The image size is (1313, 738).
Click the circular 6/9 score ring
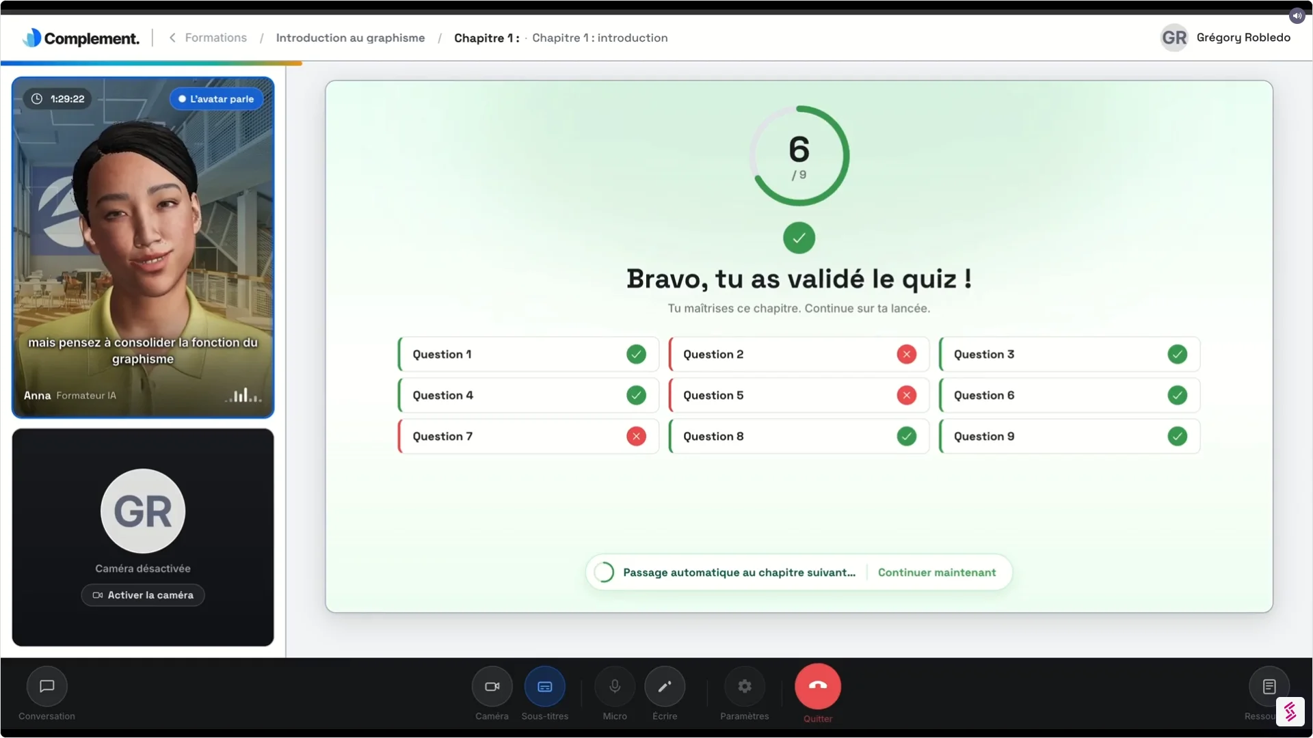(799, 156)
